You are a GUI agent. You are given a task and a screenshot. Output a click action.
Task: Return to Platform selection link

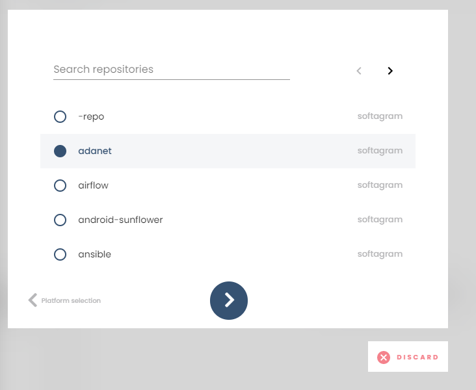coord(71,300)
